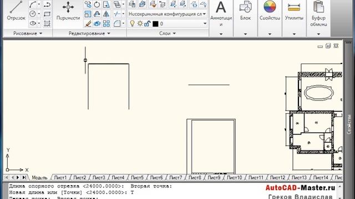
Task: Toggle layer 0 freeze sun icon
Action: [x=140, y=23]
